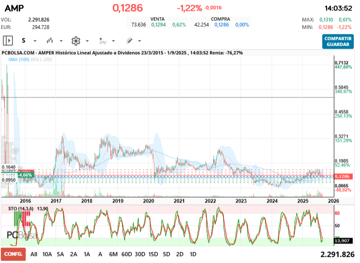
Task: Click the VENTA price 0,1294
Action: coord(158,25)
